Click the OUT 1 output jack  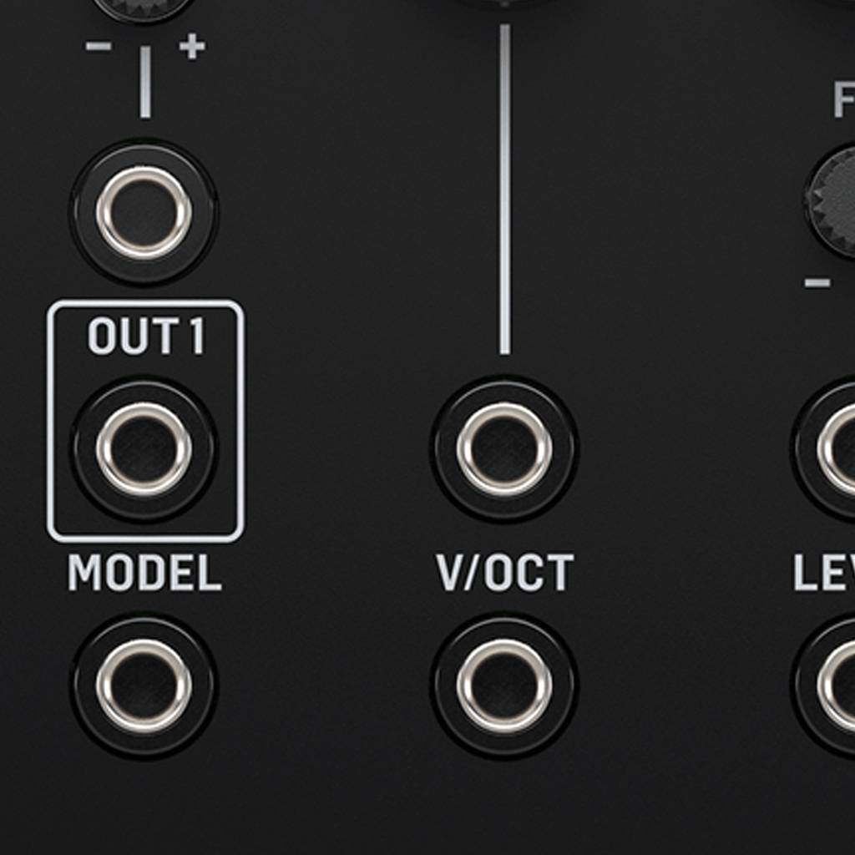(144, 448)
